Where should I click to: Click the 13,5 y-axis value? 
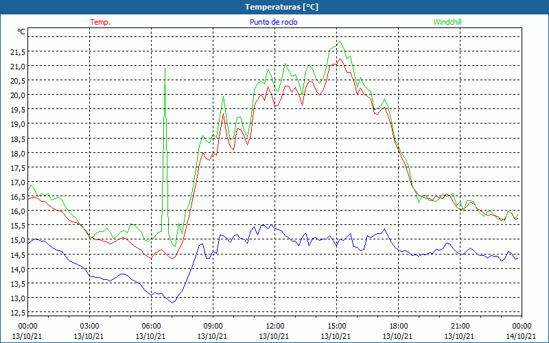(18, 284)
